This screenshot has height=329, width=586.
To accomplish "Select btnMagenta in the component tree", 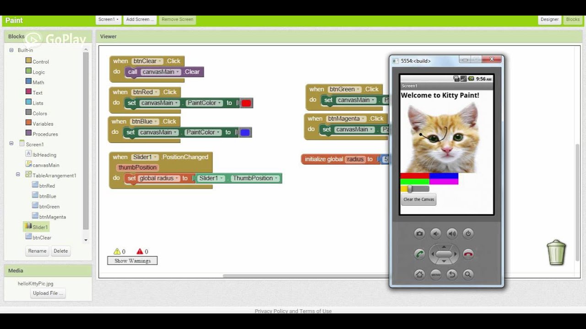I will tap(49, 217).
